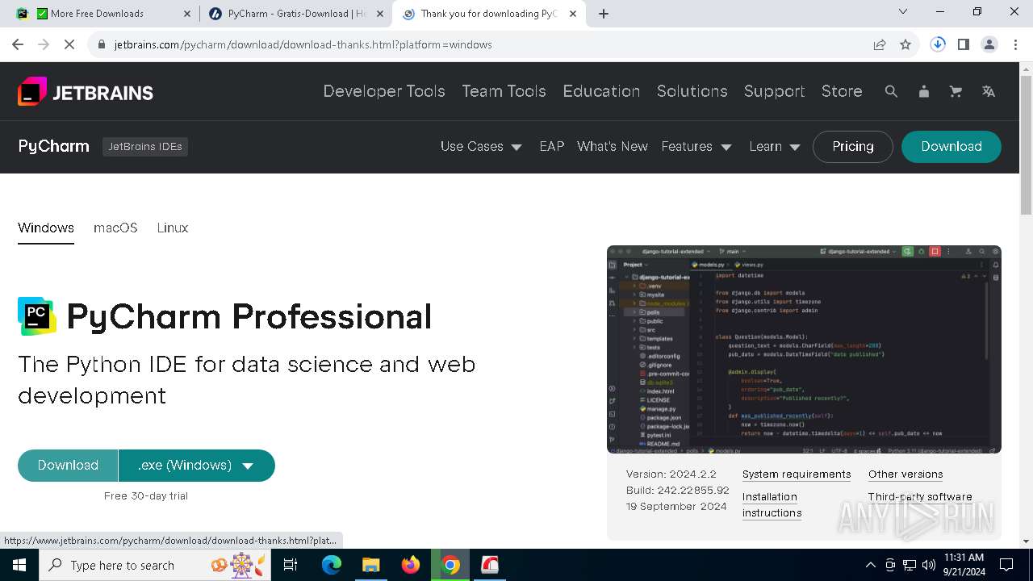Bookmark this page with star icon

[905, 44]
